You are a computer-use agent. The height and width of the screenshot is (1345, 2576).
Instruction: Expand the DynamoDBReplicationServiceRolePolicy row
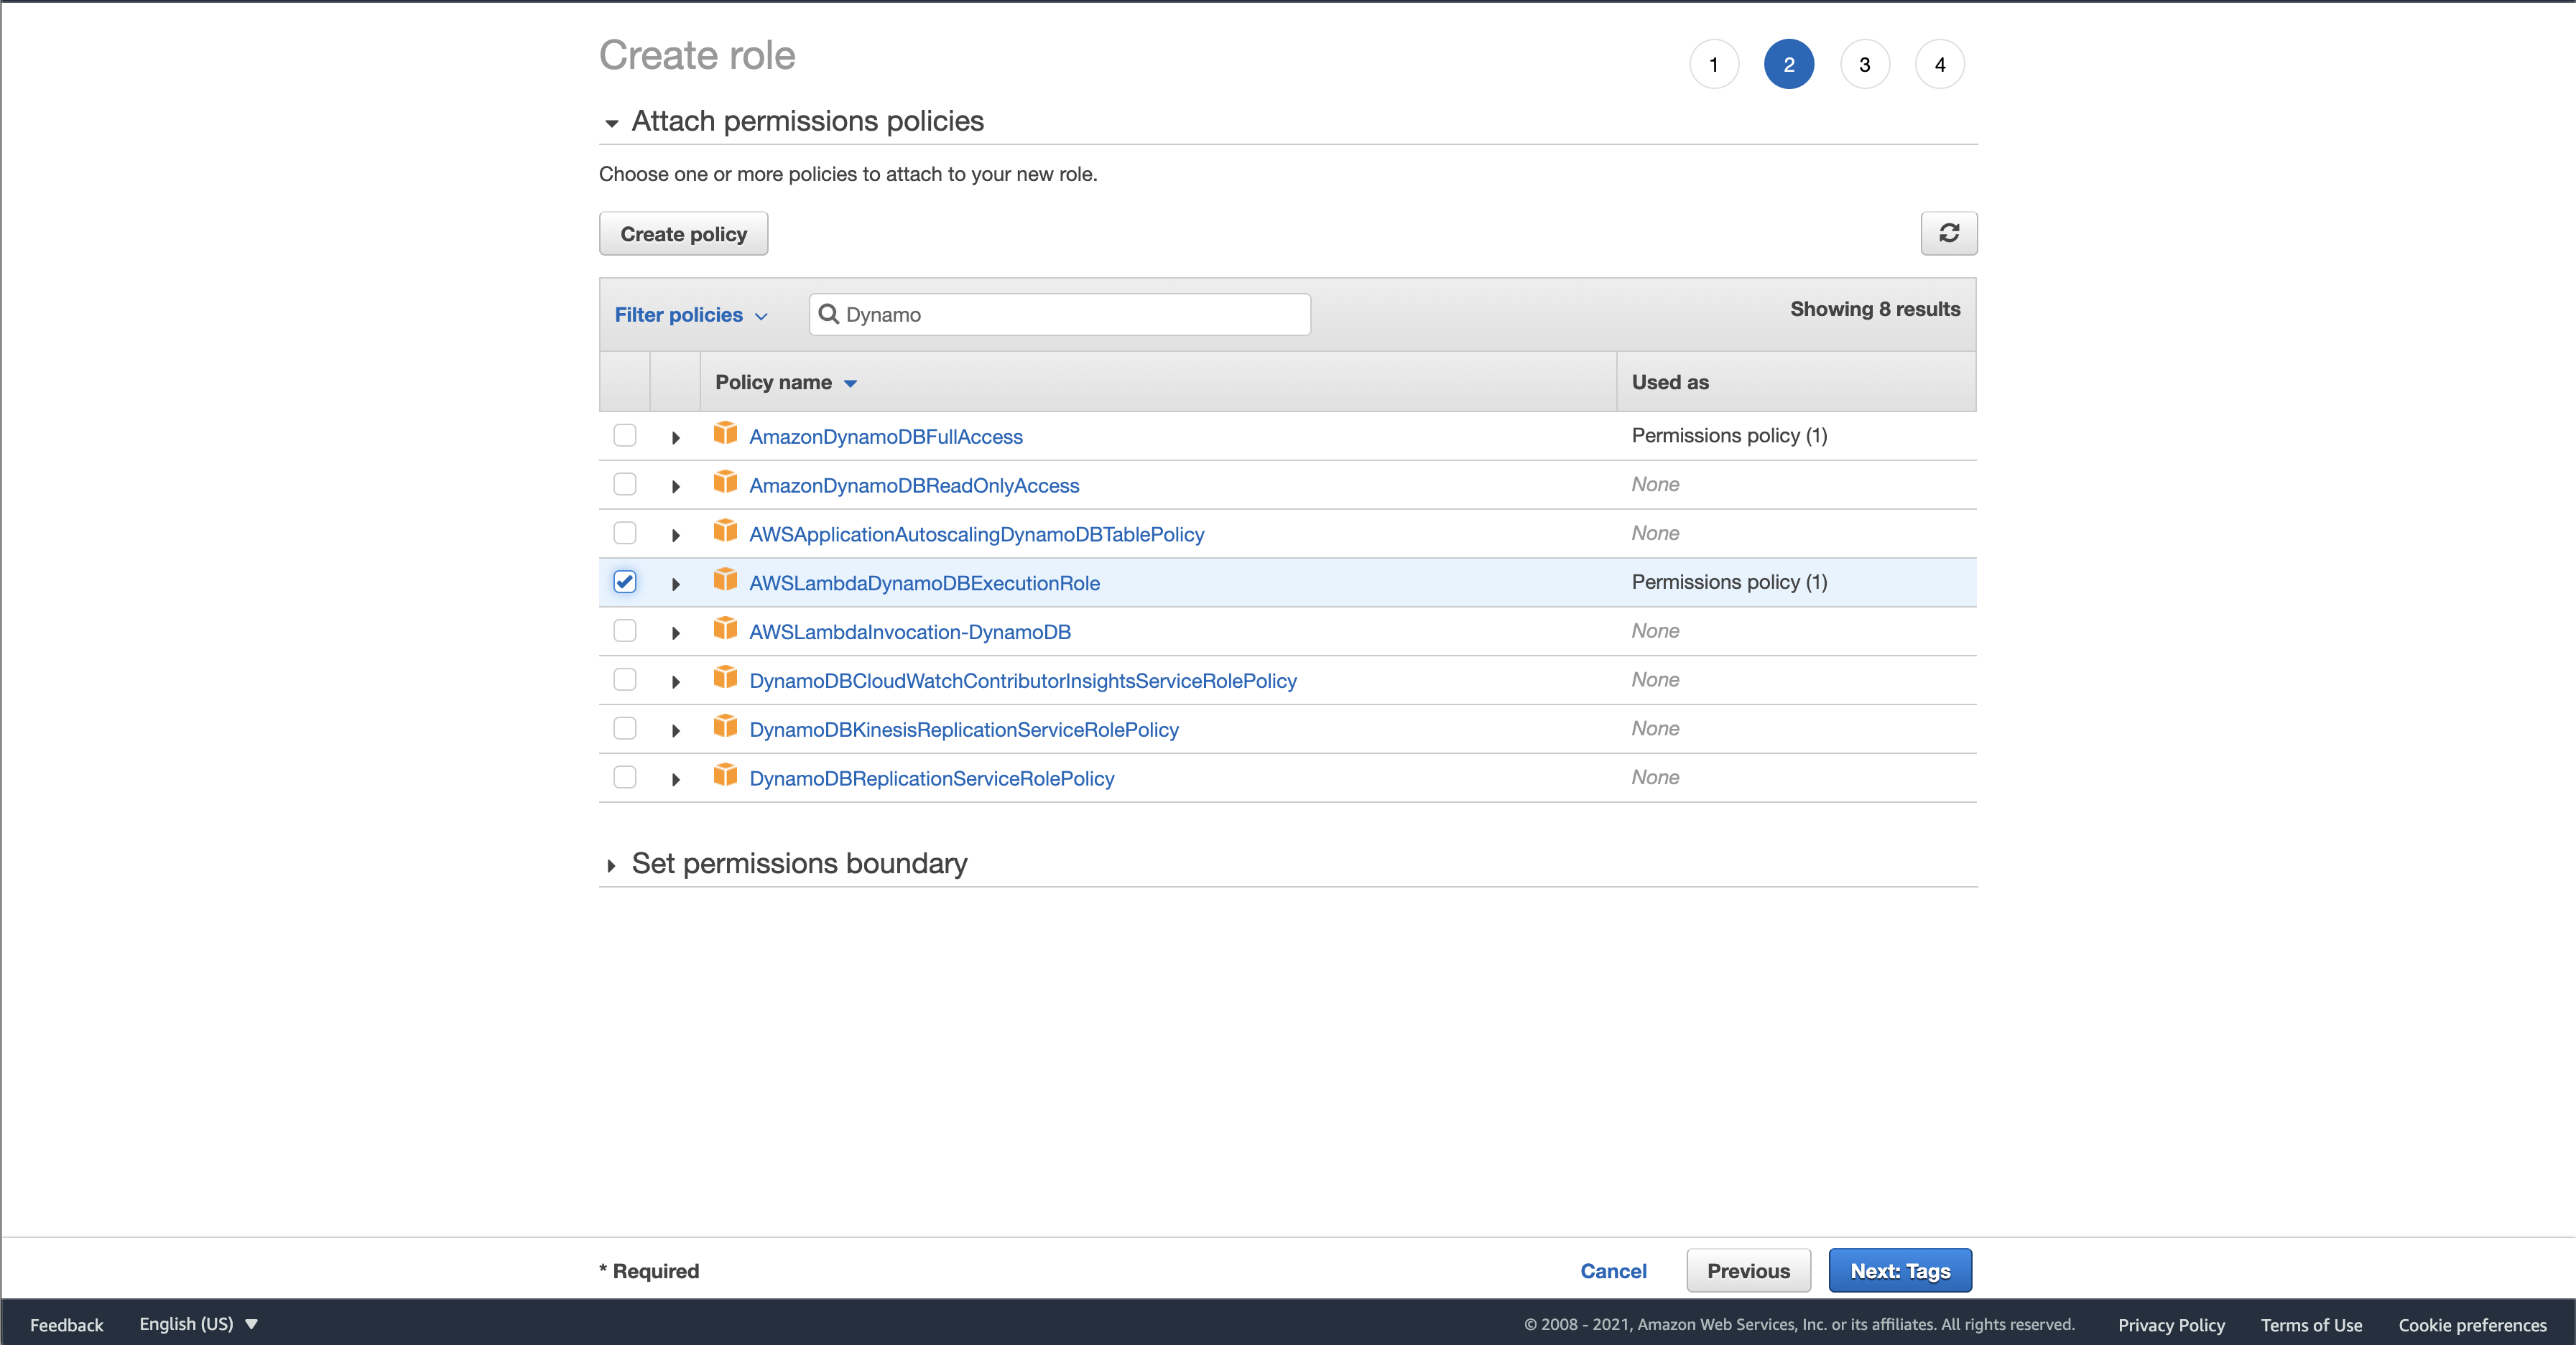[676, 781]
